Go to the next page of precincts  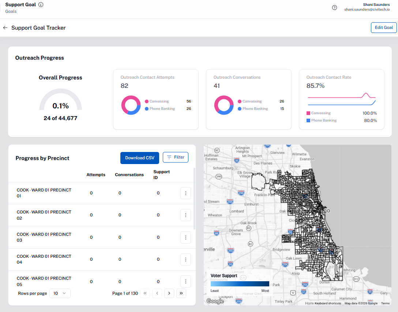tap(169, 293)
